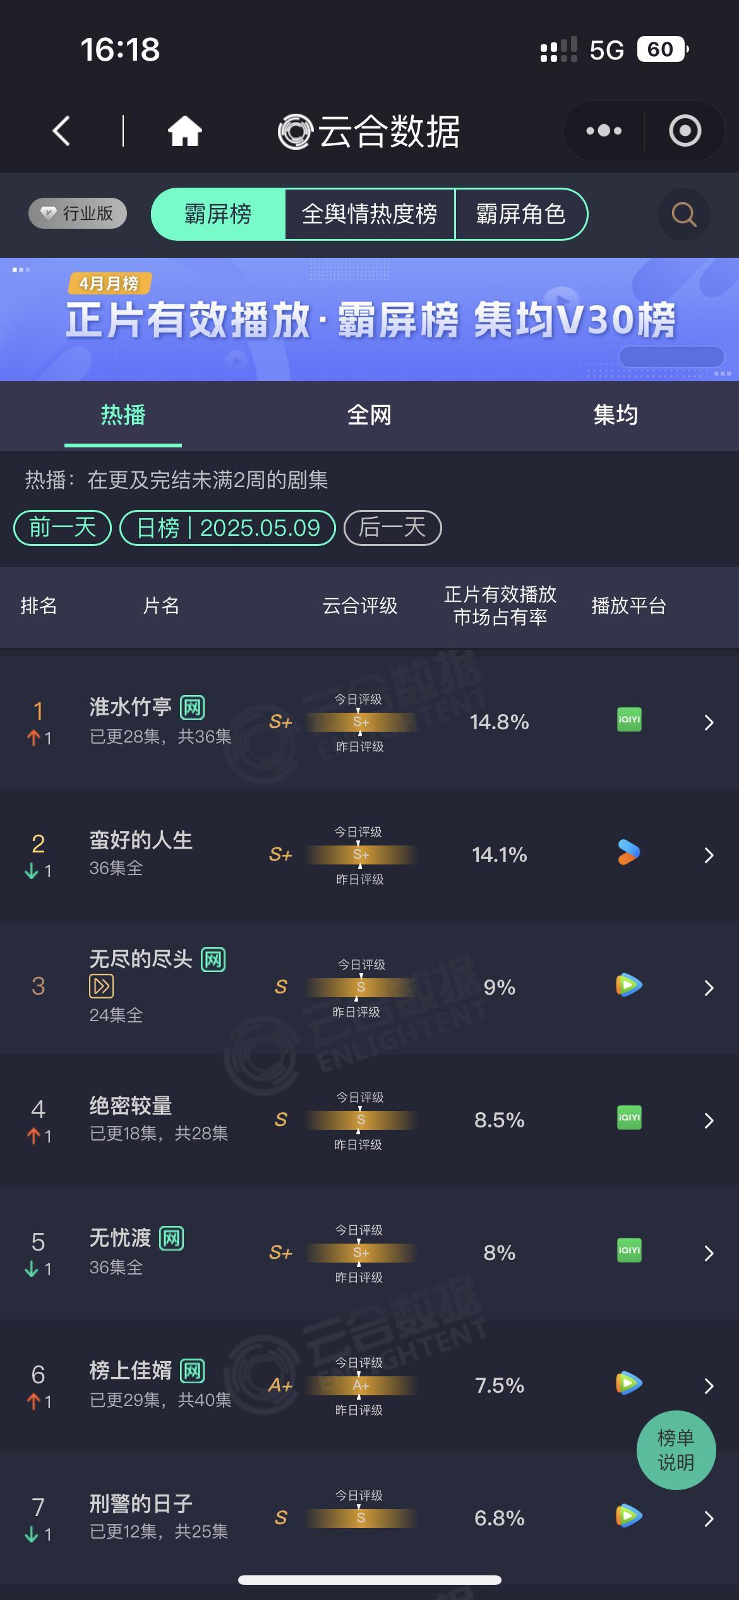Tap Tencent Video icon for 无尽的尽头
This screenshot has width=739, height=1600.
(629, 985)
